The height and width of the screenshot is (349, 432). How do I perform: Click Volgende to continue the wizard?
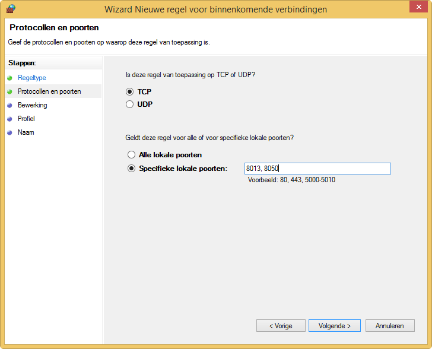click(x=334, y=326)
